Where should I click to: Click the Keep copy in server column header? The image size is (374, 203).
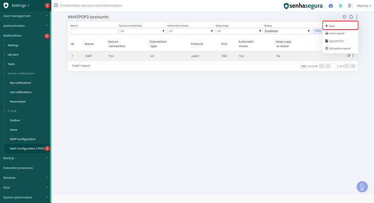(x=283, y=44)
